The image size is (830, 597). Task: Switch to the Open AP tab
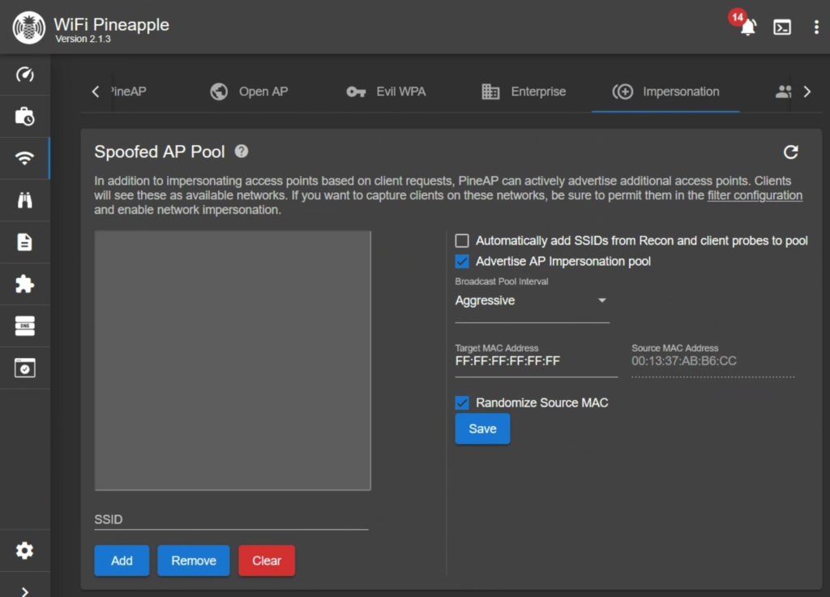[x=249, y=92]
